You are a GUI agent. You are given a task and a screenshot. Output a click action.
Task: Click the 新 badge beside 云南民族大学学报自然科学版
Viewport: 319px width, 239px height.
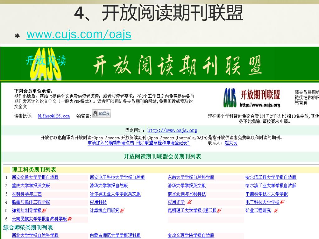69,219
